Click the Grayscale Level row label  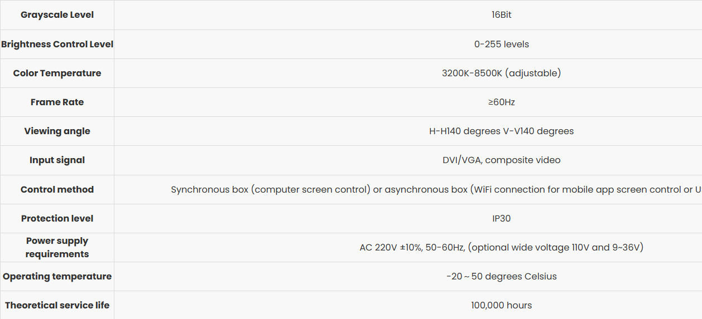coord(57,15)
